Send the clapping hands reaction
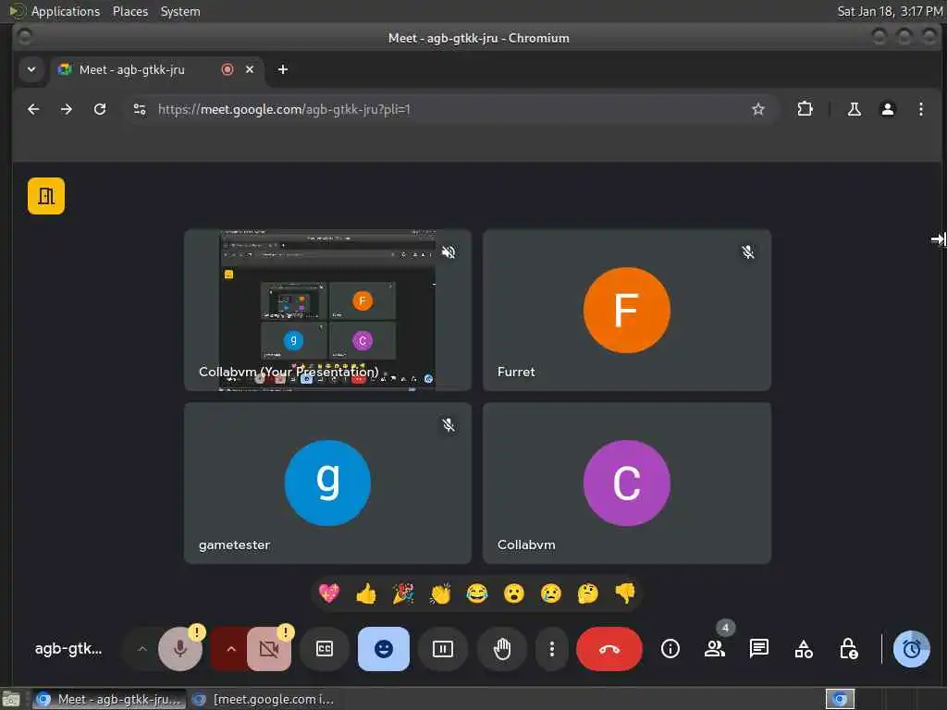 [x=440, y=594]
